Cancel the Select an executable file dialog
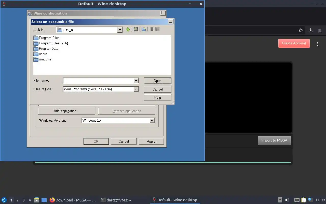 [x=157, y=89]
